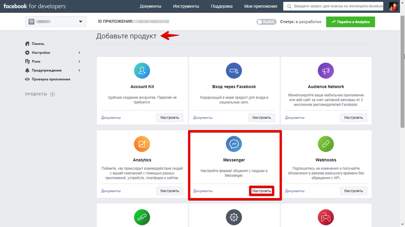405x227 pixels.
Task: Open Документы link for Account Kit
Action: point(111,118)
